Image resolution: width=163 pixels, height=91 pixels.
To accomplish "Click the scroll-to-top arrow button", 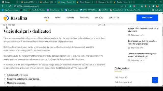I will pyautogui.click(x=155, y=80).
